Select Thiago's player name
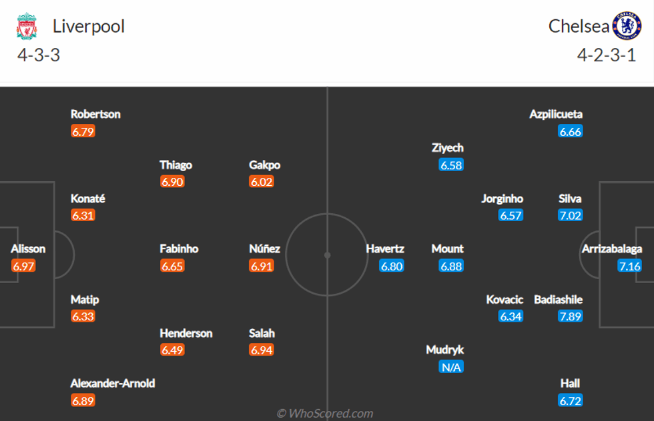The height and width of the screenshot is (421, 654). pos(176,165)
